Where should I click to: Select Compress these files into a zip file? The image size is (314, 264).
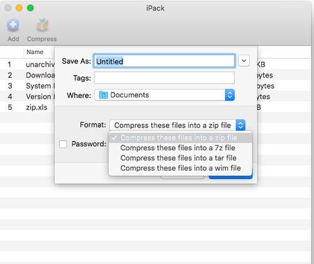[180, 138]
